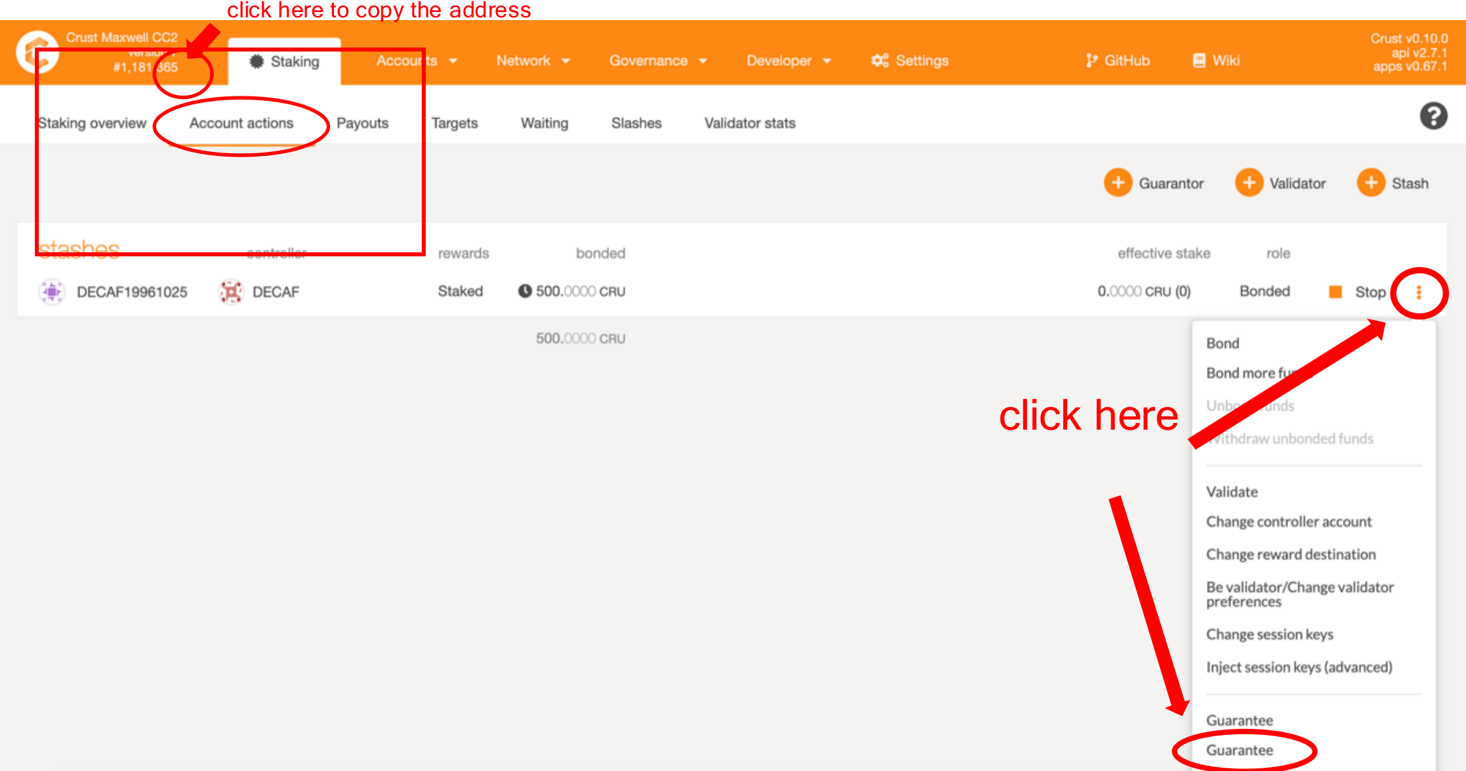Click the plus icon next to Stash
Image resolution: width=1466 pixels, height=771 pixels.
point(1370,183)
